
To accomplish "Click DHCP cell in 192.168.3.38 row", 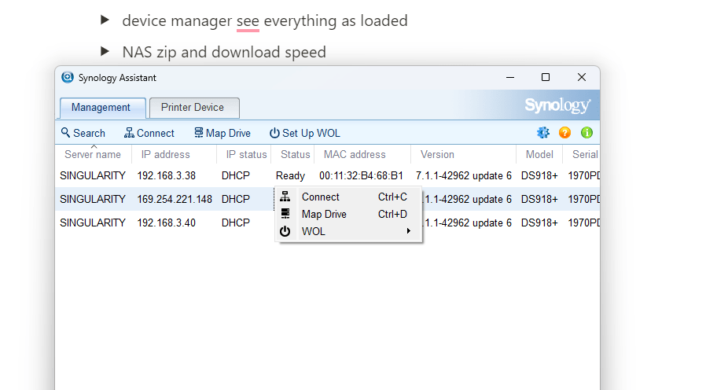I will 235,175.
